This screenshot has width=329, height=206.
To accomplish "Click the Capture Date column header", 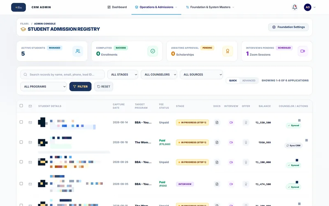I will pos(119,106).
